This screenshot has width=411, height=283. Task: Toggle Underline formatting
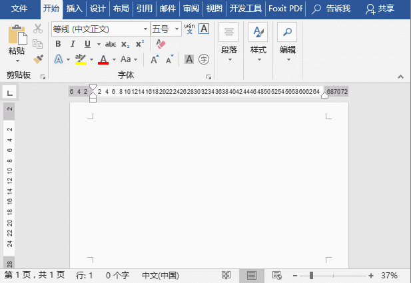point(87,44)
